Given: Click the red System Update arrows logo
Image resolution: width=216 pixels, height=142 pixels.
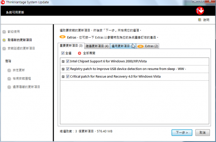Looking at the screenshot, I should [x=200, y=10].
